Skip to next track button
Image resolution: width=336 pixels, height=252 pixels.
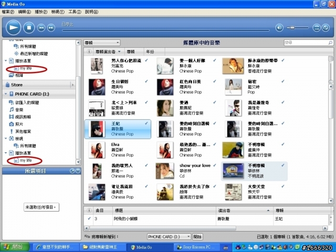coord(51,28)
